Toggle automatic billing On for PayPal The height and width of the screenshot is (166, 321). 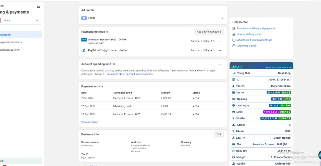[213, 50]
